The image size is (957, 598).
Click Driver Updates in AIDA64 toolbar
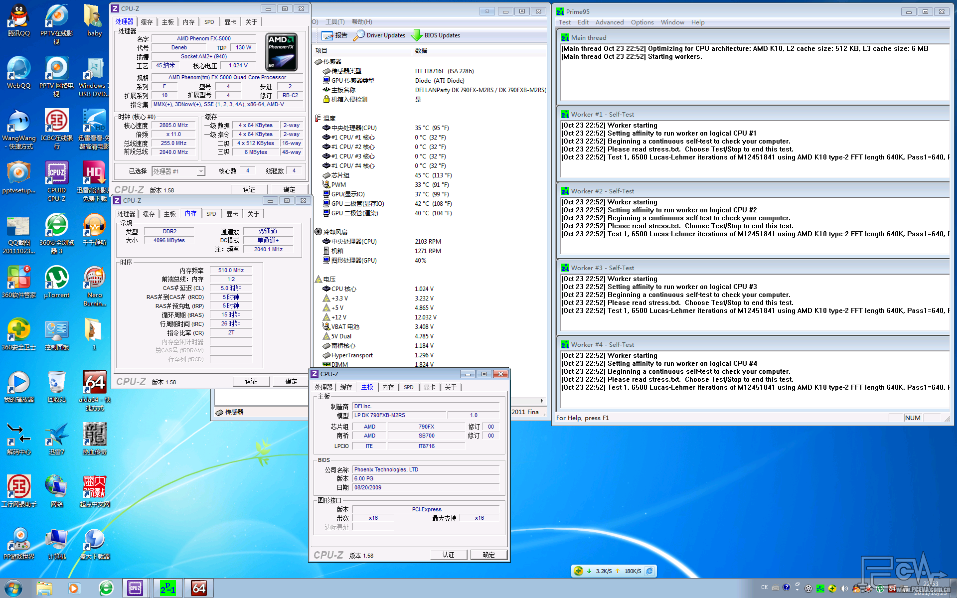pyautogui.click(x=379, y=35)
